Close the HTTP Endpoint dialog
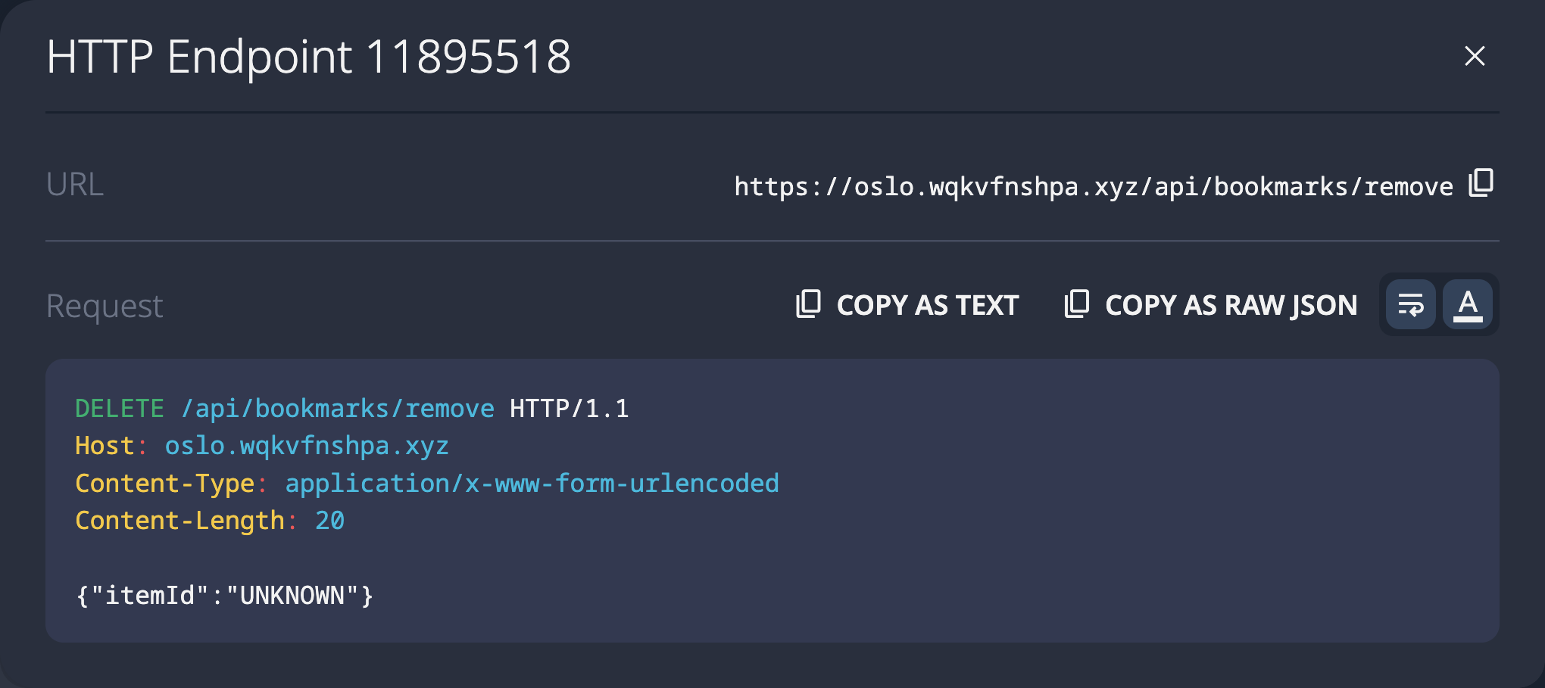1545x688 pixels. pyautogui.click(x=1473, y=56)
